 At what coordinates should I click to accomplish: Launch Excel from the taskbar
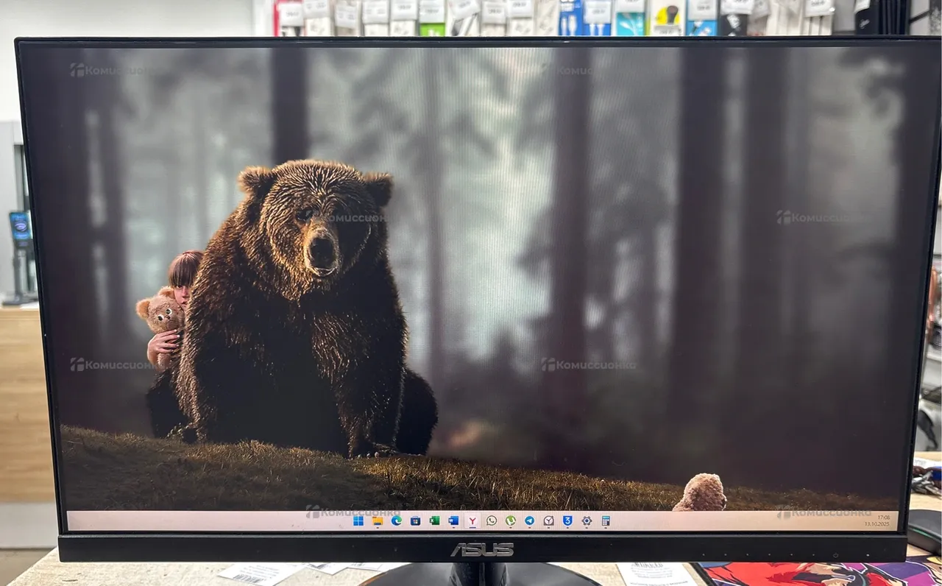click(434, 521)
